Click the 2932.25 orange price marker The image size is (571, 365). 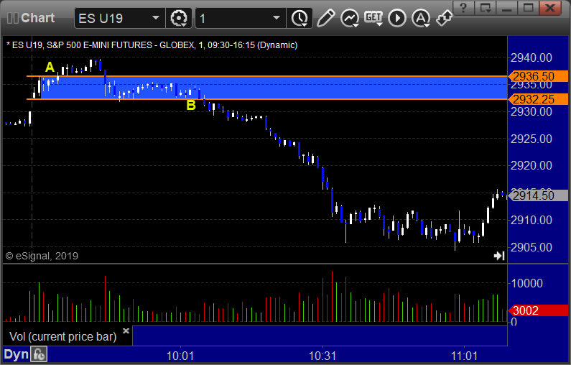click(x=538, y=99)
